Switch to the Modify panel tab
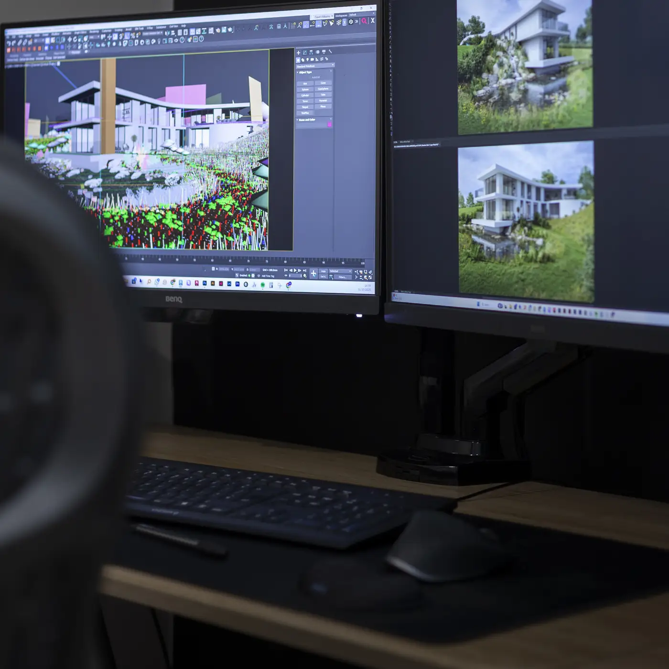The image size is (669, 669). pos(305,53)
